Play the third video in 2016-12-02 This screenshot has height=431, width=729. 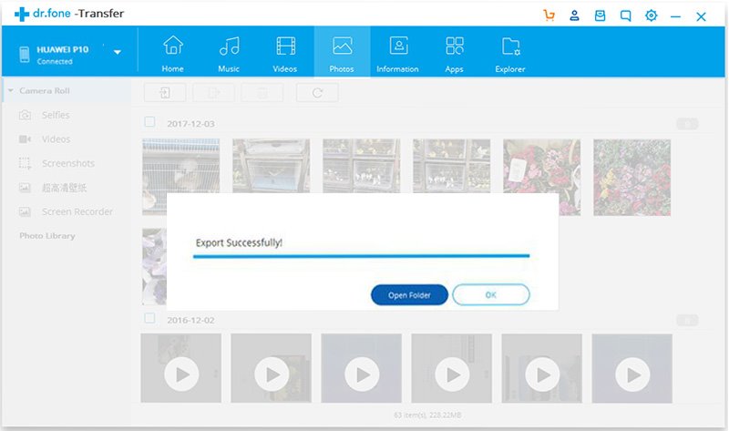pyautogui.click(x=362, y=375)
